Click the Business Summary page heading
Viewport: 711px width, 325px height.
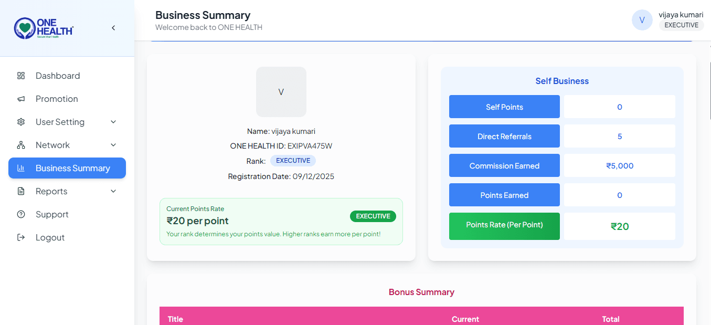pos(203,15)
